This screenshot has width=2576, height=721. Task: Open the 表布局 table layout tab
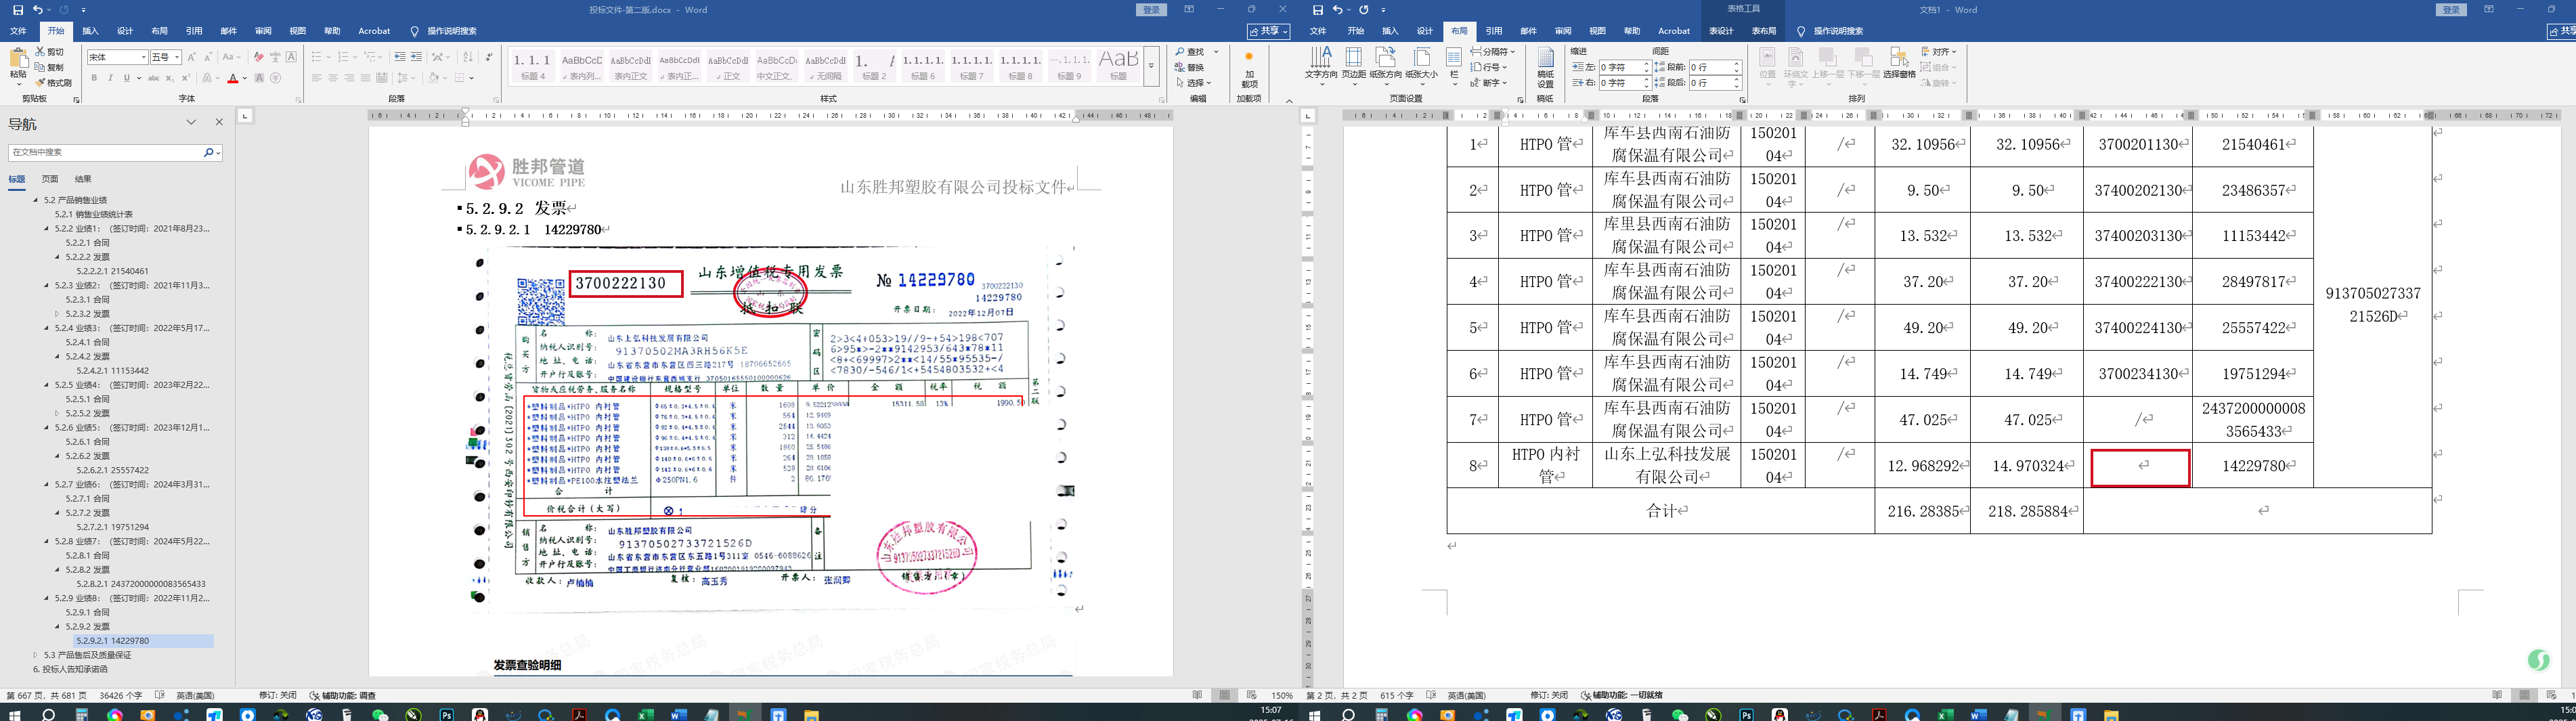(x=1764, y=31)
